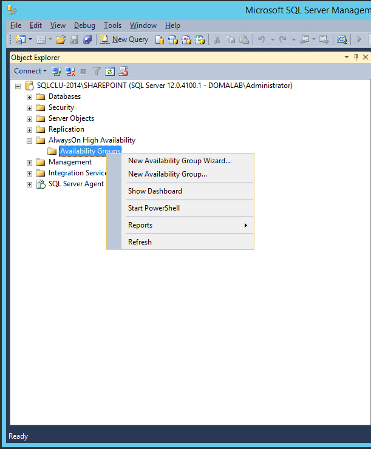Click the Activity Monitor toolbar icon

341,39
